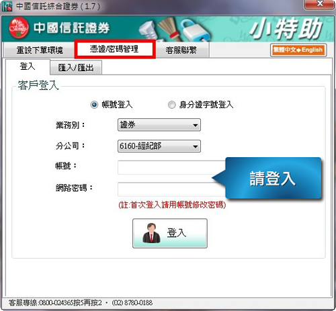Select the 帳號登入 radio button

[94, 105]
